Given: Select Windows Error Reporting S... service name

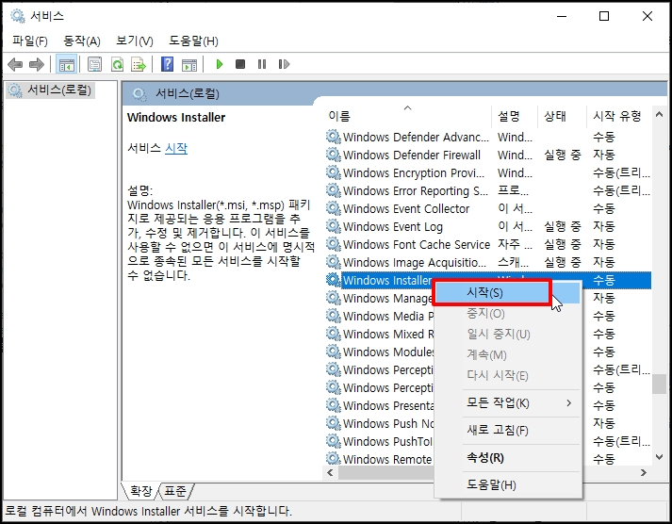Looking at the screenshot, I should pyautogui.click(x=416, y=190).
